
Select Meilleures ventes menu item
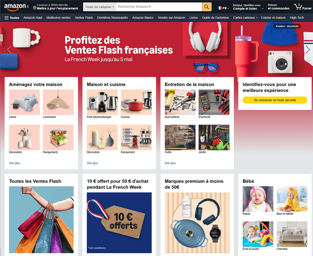(59, 17)
